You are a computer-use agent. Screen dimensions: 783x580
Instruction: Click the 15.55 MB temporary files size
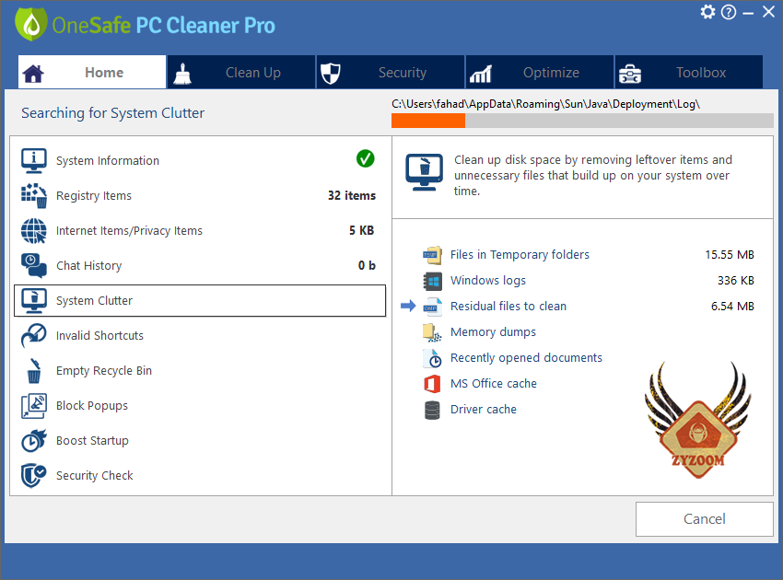[730, 255]
